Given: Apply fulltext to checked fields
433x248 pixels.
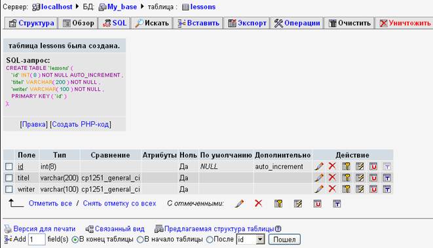Looking at the screenshot, I should click(x=337, y=204).
